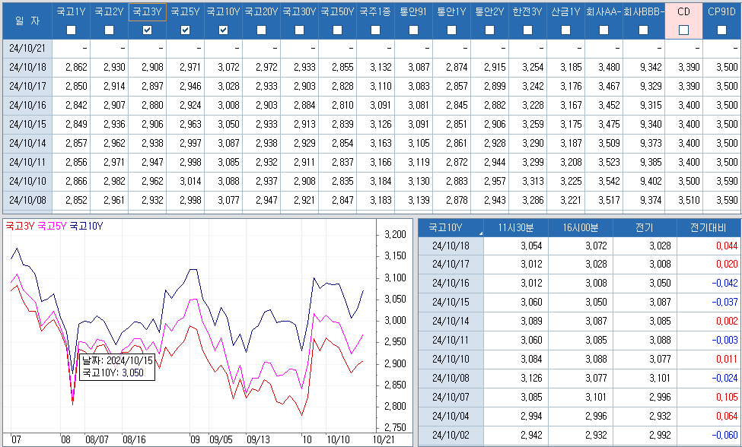Click the magenta 국고5Y chart legend label
This screenshot has height=447, width=742.
click(52, 226)
